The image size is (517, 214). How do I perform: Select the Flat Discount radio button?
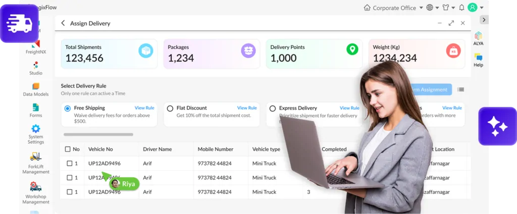(170, 108)
